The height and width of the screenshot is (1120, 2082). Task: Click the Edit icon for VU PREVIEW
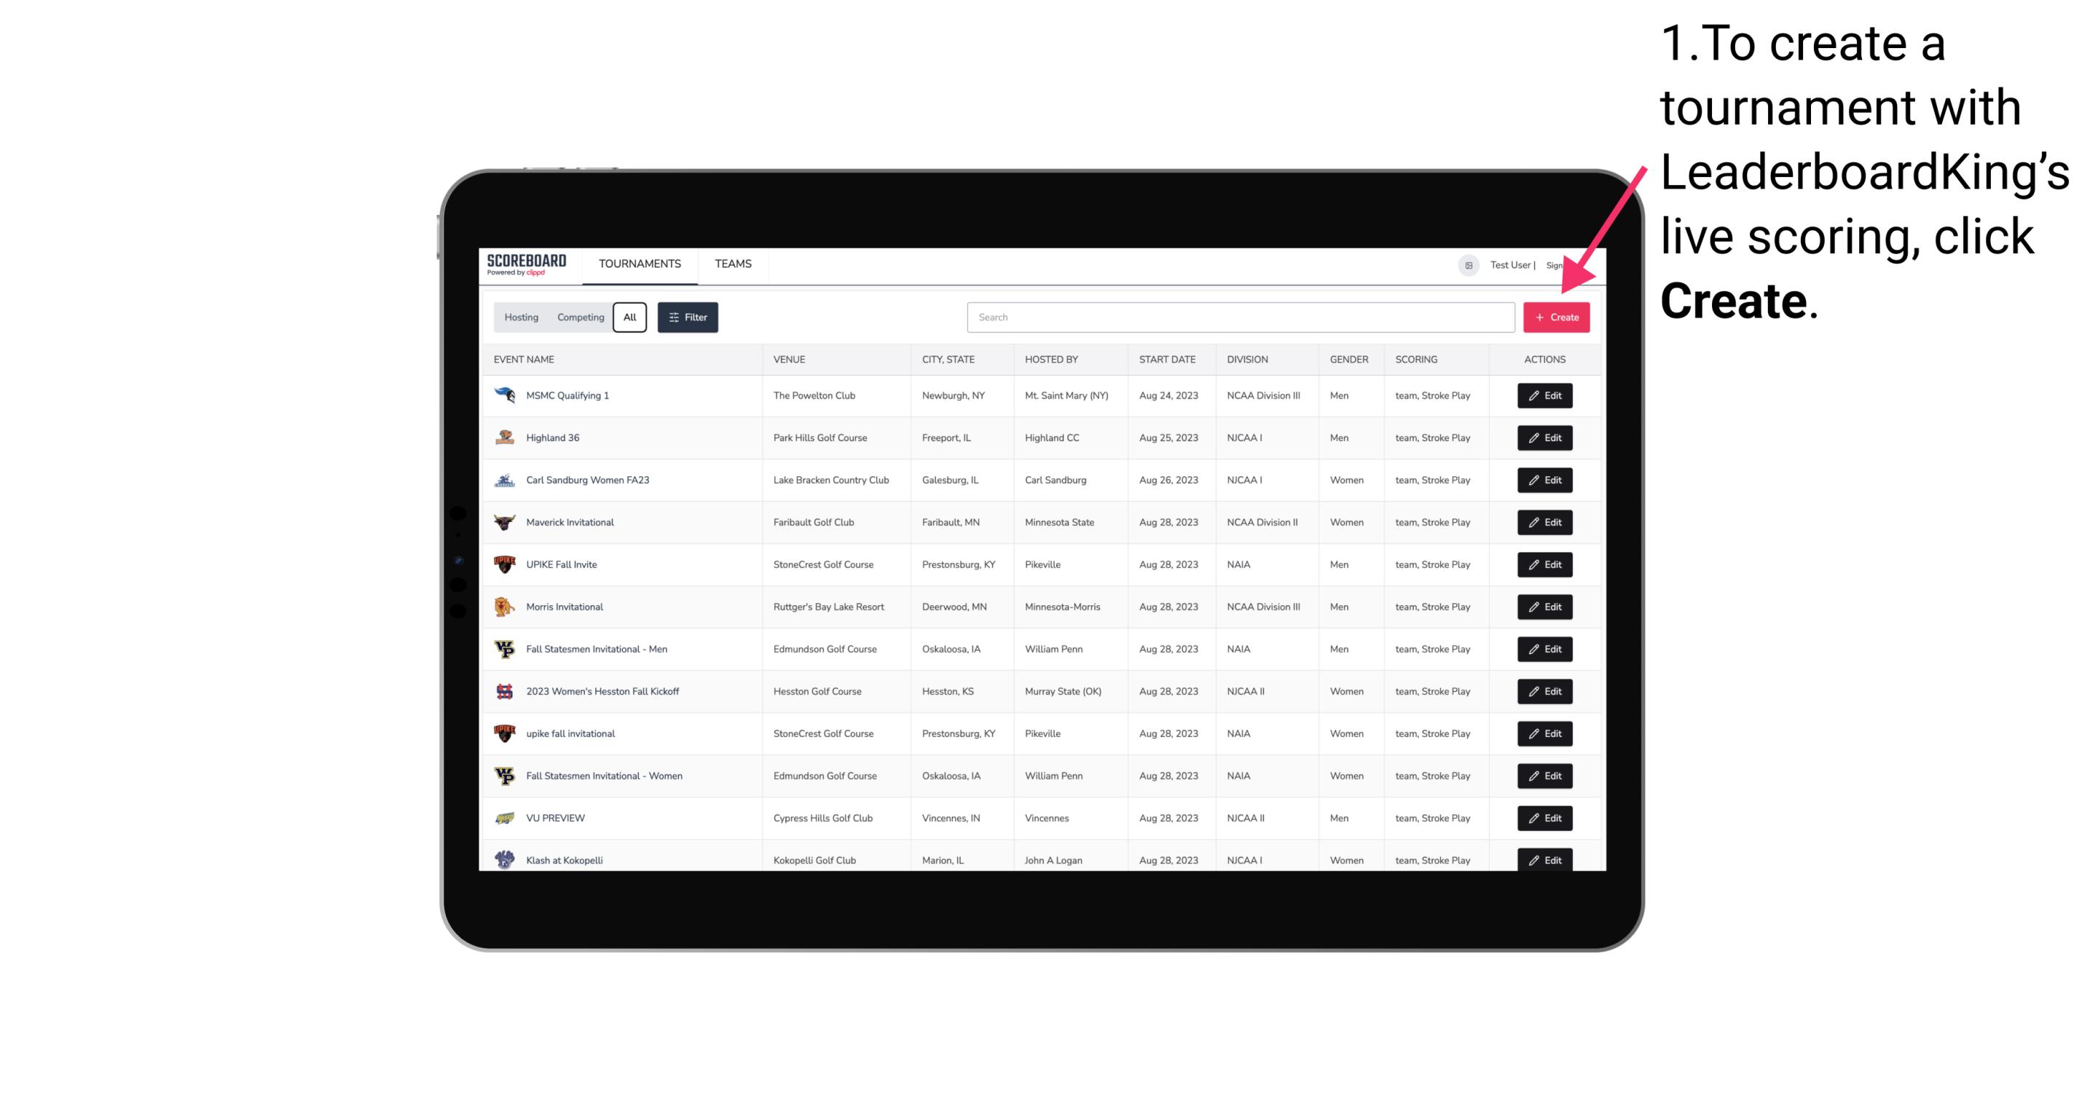[x=1544, y=818]
